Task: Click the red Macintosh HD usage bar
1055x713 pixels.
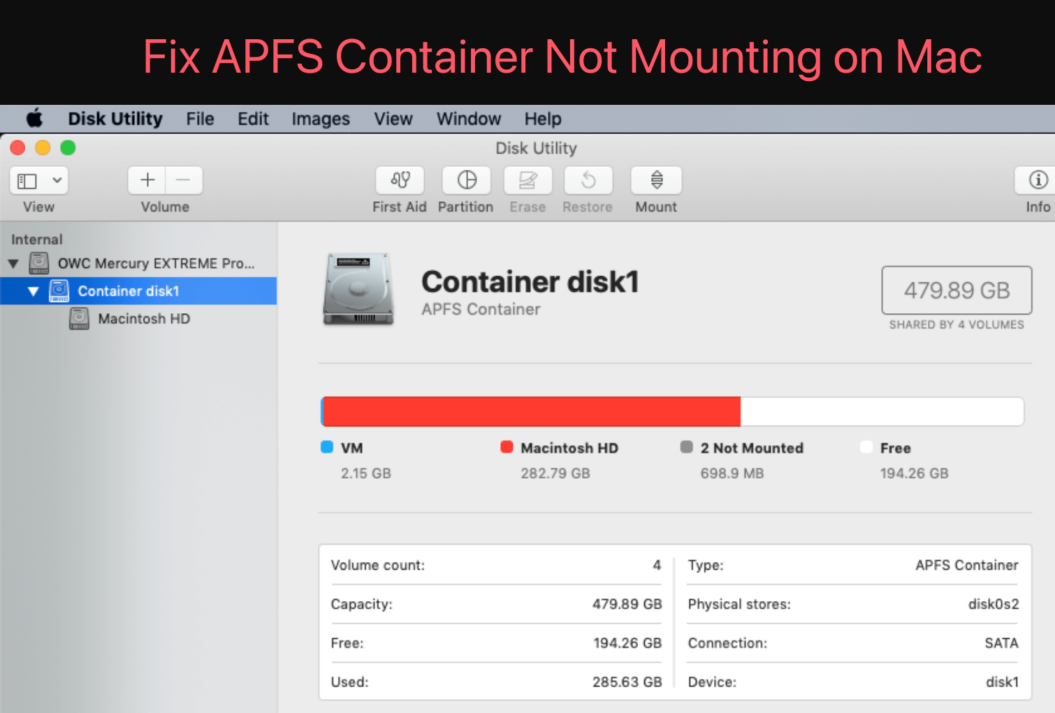Action: click(x=532, y=412)
